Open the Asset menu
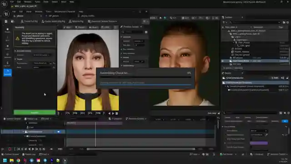The height and width of the screenshot is (164, 291). click(29, 11)
